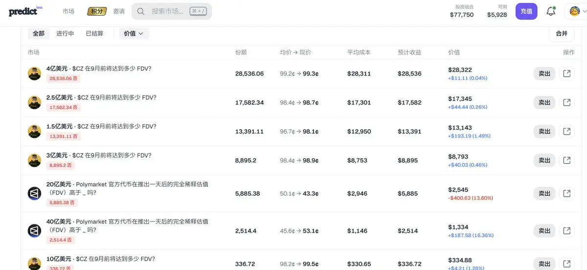Image resolution: width=587 pixels, height=270 pixels.
Task: Open the notifications bell icon
Action: [551, 11]
